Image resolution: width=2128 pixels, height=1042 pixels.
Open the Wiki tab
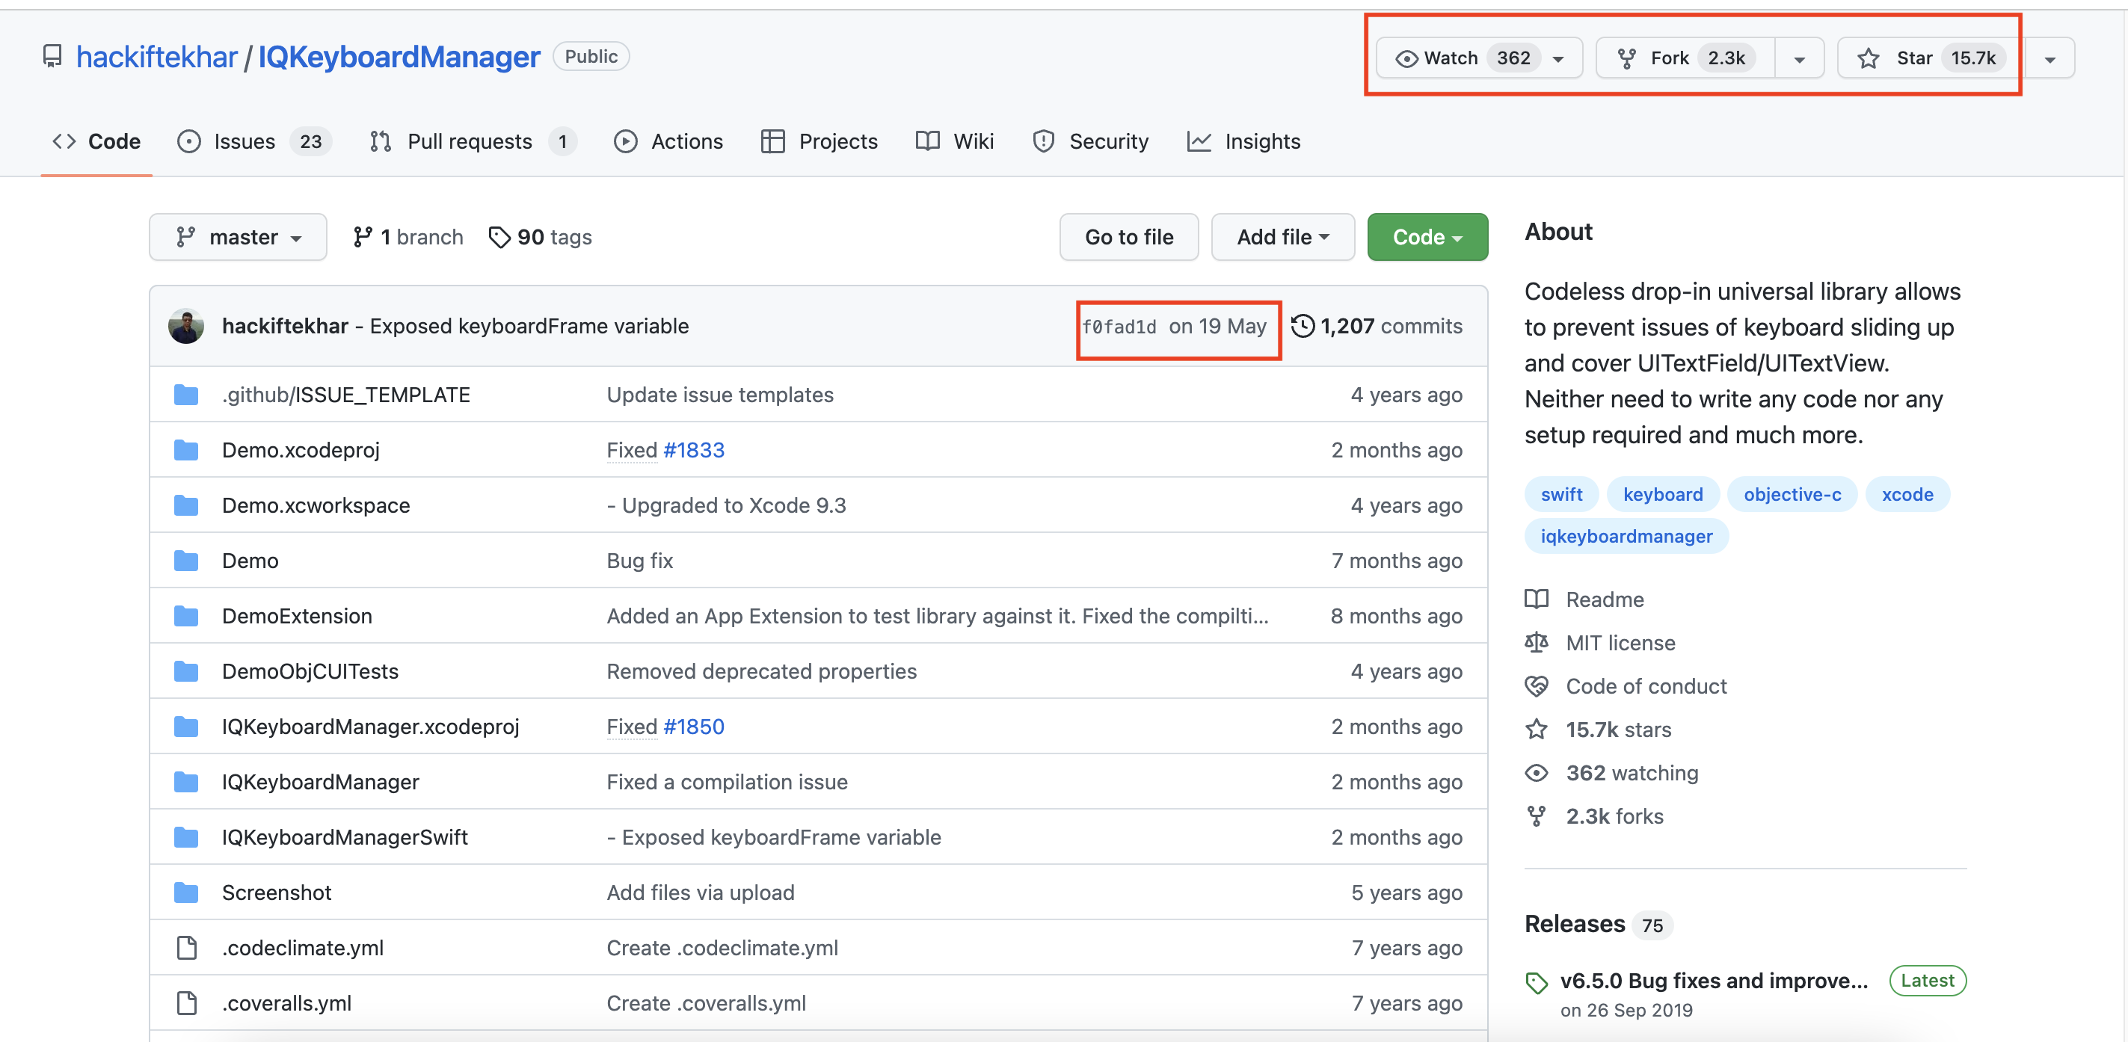pyautogui.click(x=954, y=141)
